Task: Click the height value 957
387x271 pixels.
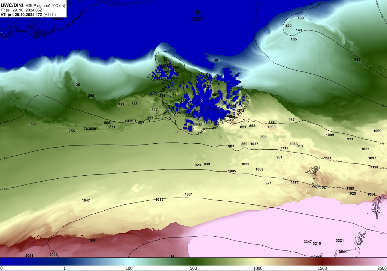Action: pyautogui.click(x=291, y=120)
